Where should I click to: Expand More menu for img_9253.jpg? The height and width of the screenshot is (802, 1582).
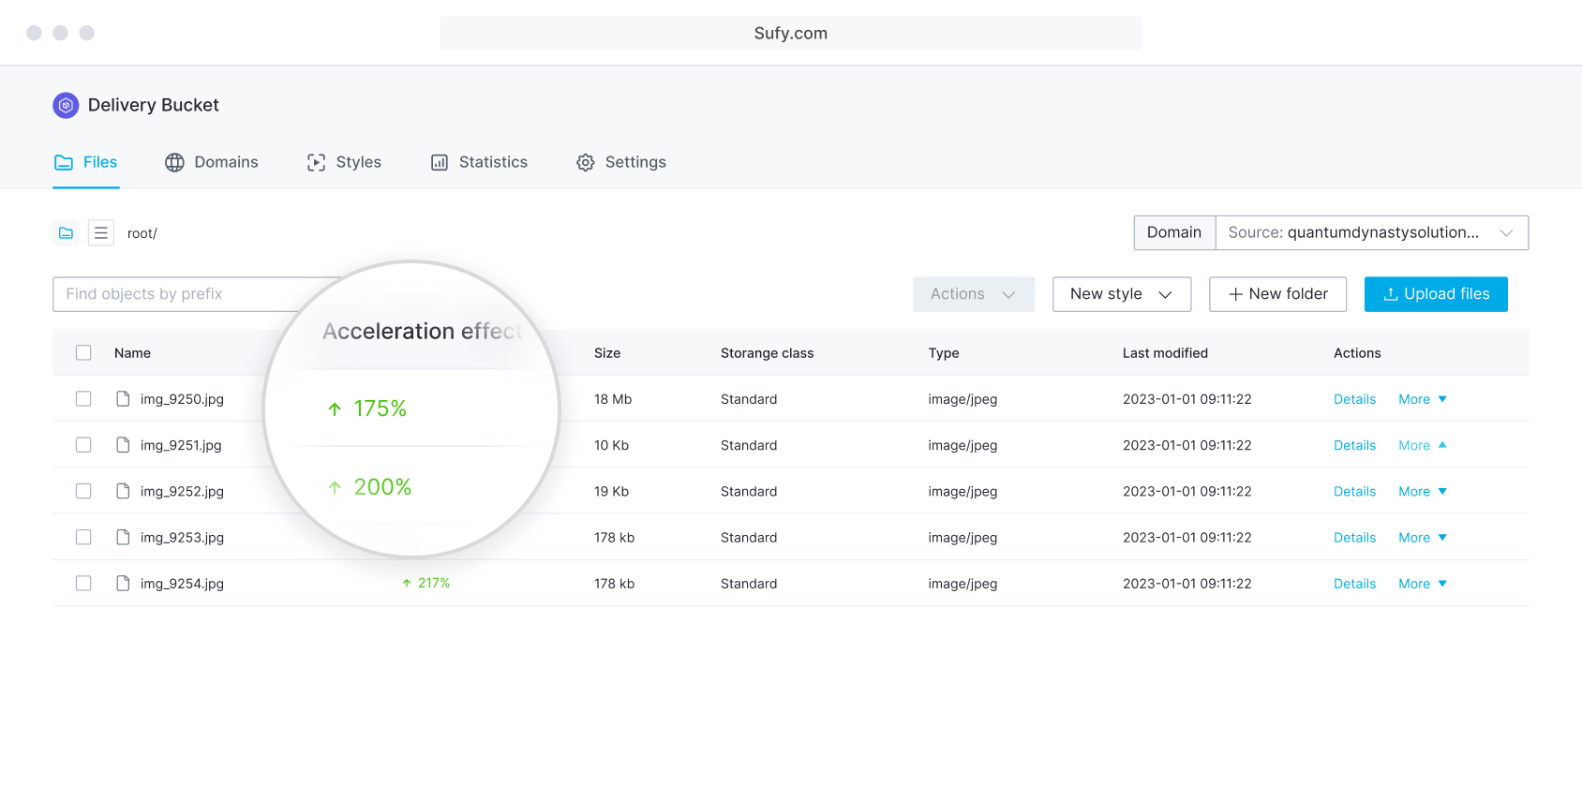(x=1423, y=538)
